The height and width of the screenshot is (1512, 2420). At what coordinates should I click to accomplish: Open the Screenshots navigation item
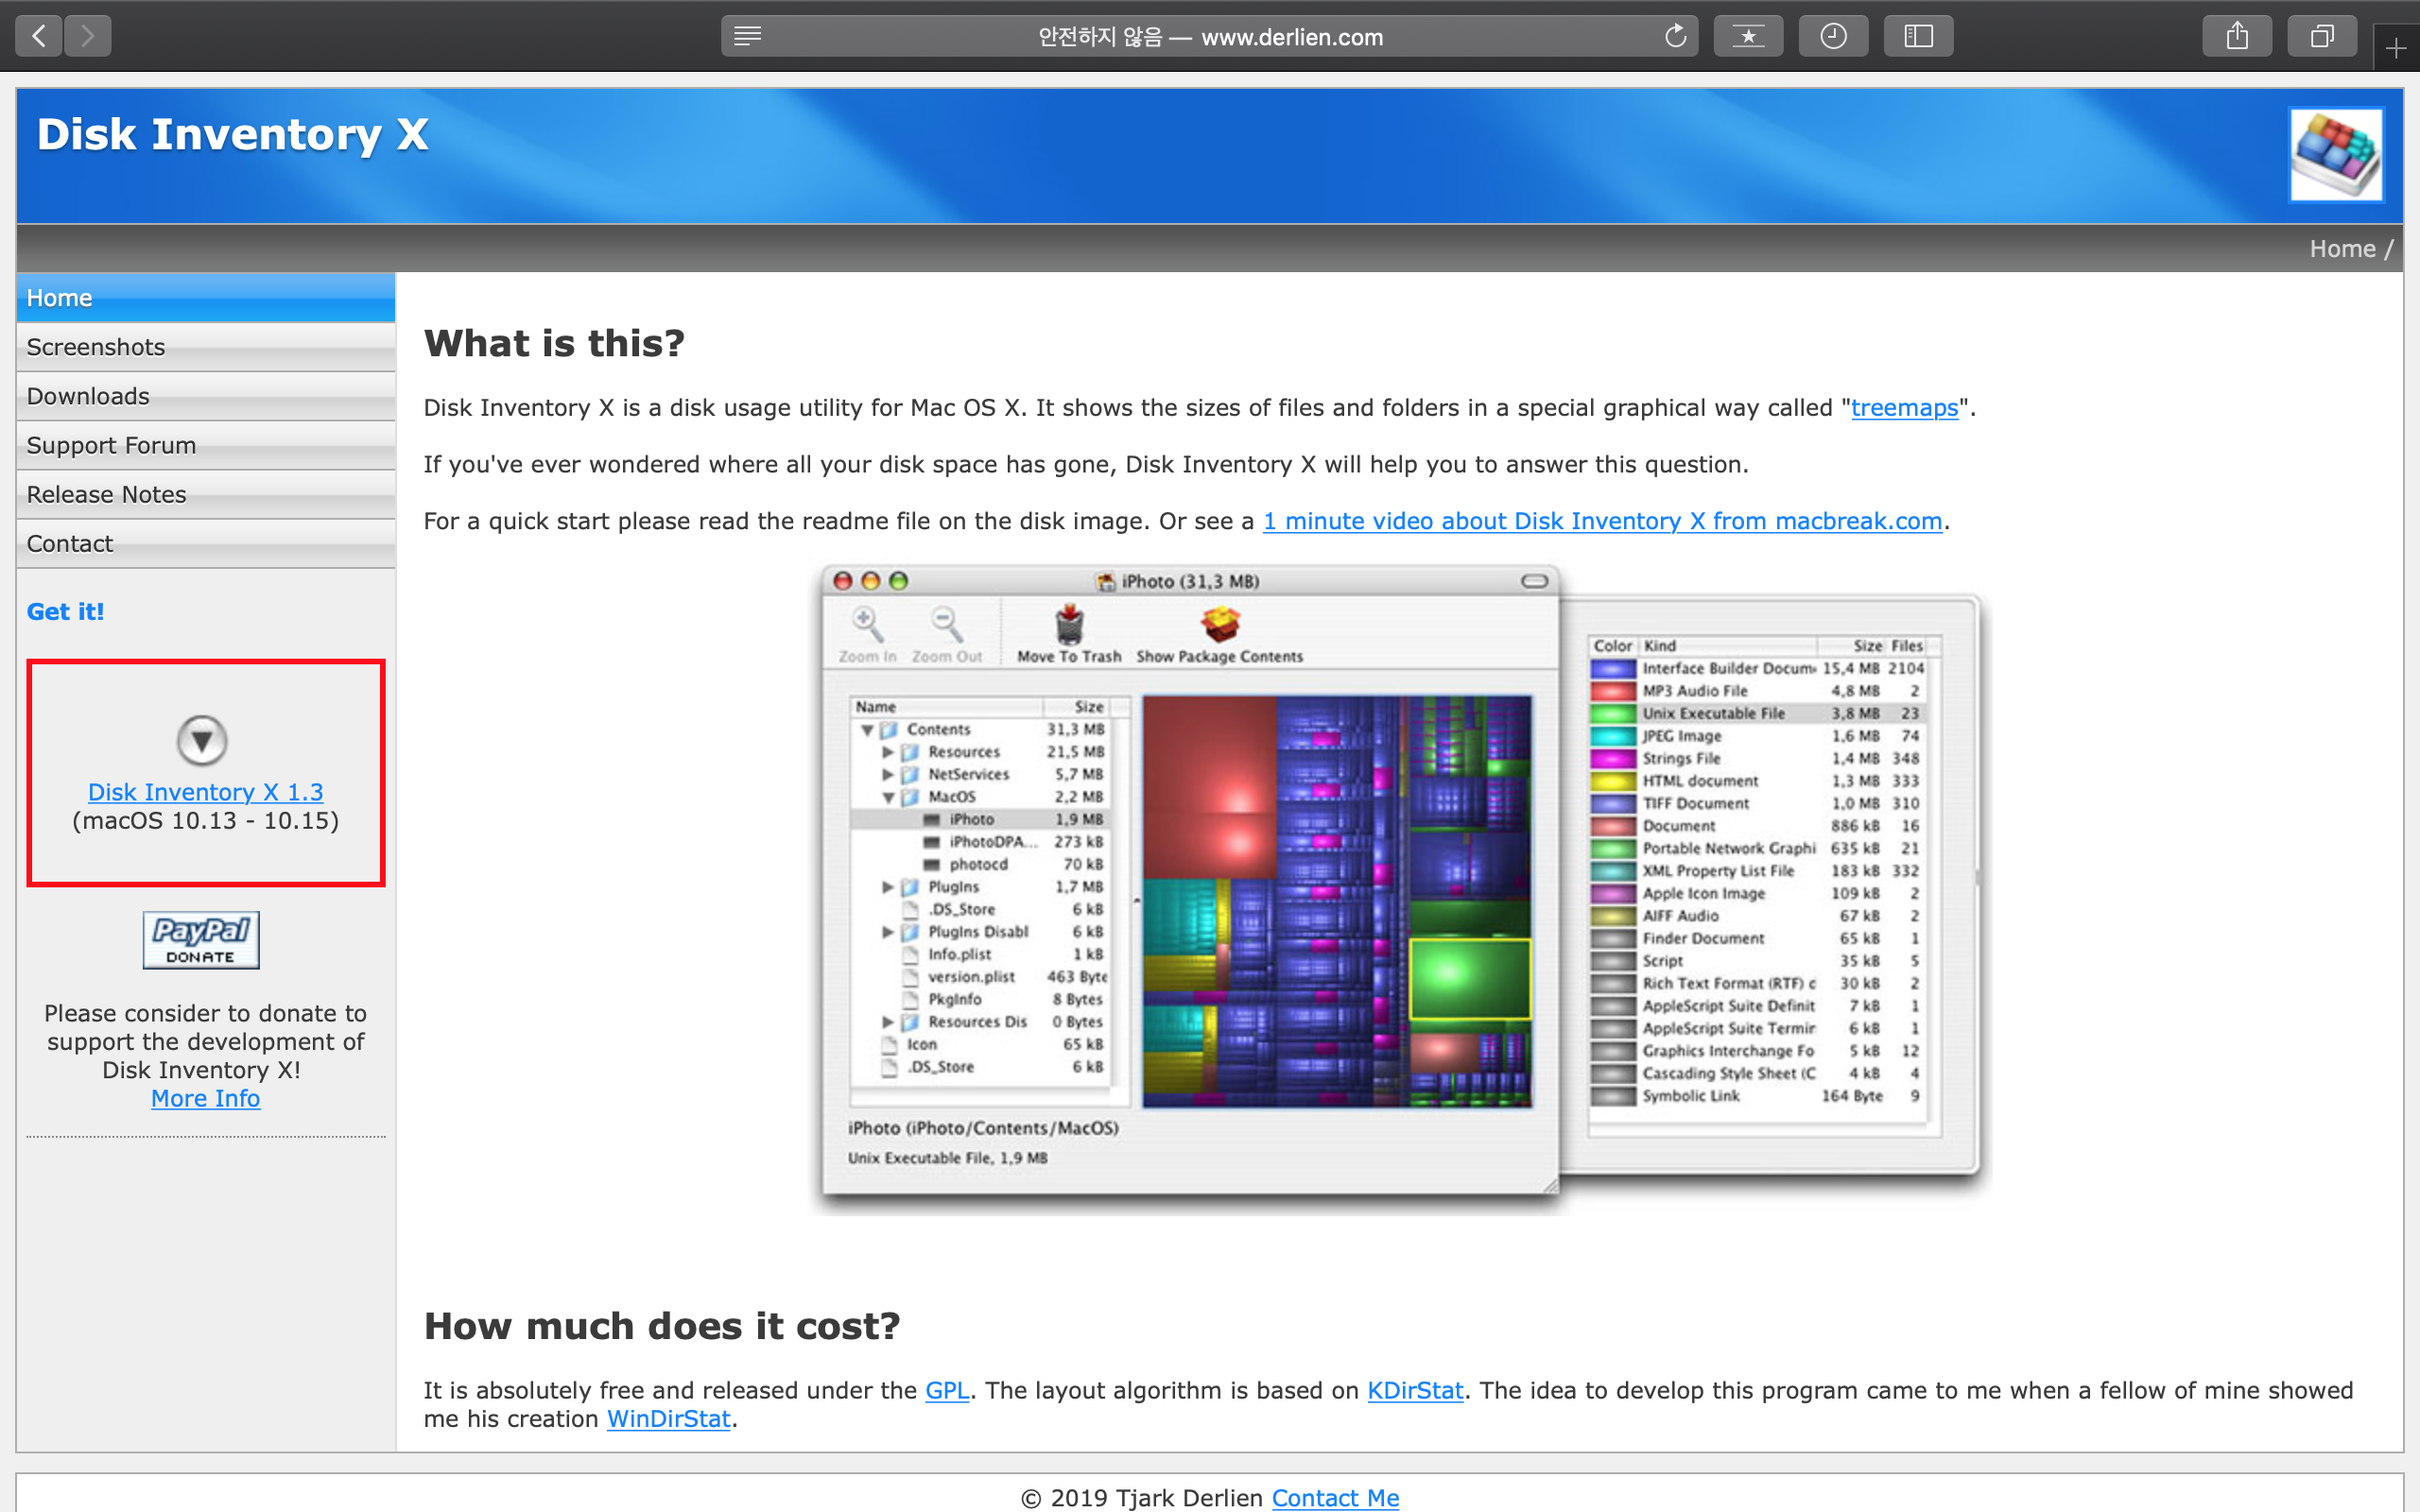(96, 347)
